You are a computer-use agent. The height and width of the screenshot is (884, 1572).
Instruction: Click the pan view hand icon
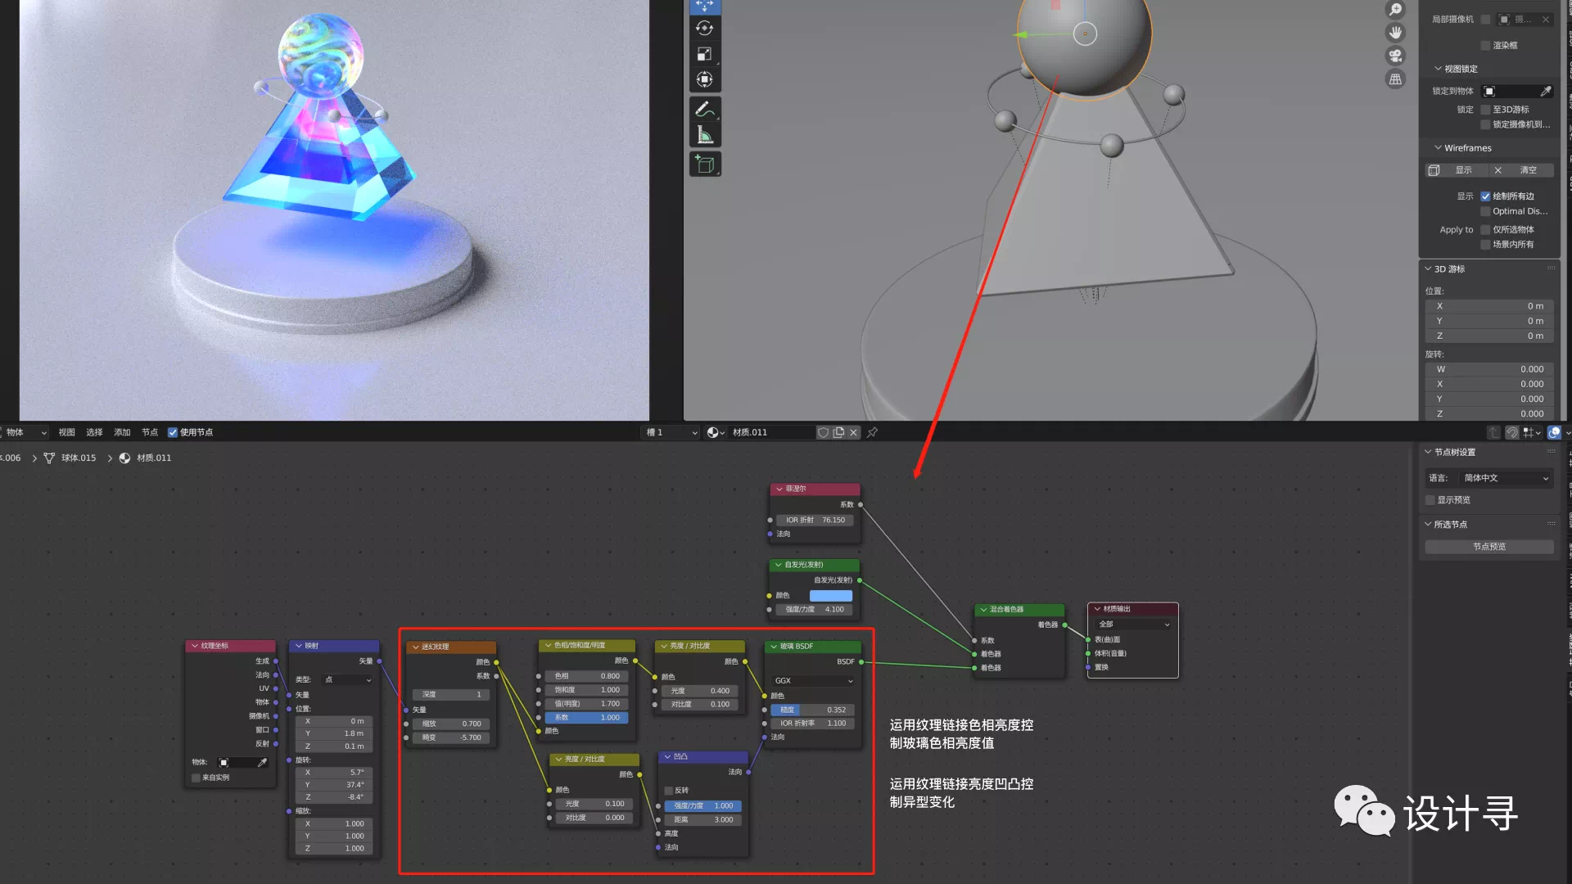click(1395, 33)
